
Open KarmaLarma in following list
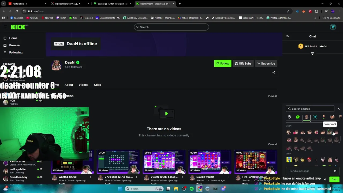(23, 163)
